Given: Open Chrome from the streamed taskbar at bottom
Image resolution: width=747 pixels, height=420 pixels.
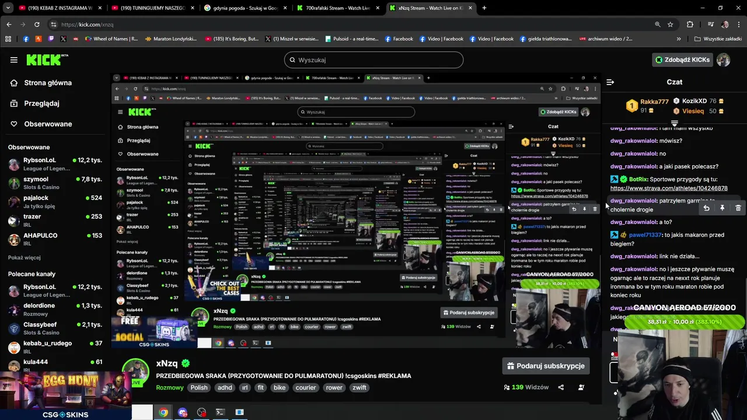Looking at the screenshot, I should click(x=163, y=412).
